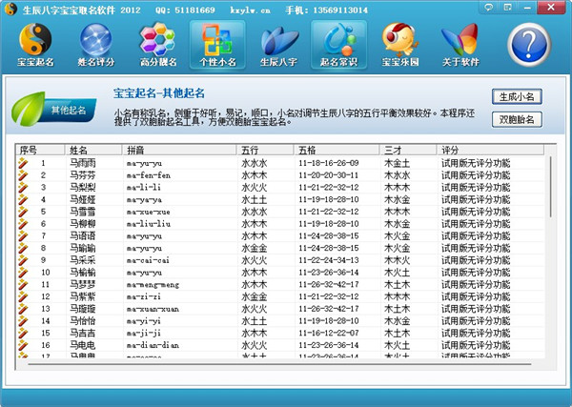Open the 起名常识 toolbar icon
Screen dimensions: 572x407
[338, 45]
